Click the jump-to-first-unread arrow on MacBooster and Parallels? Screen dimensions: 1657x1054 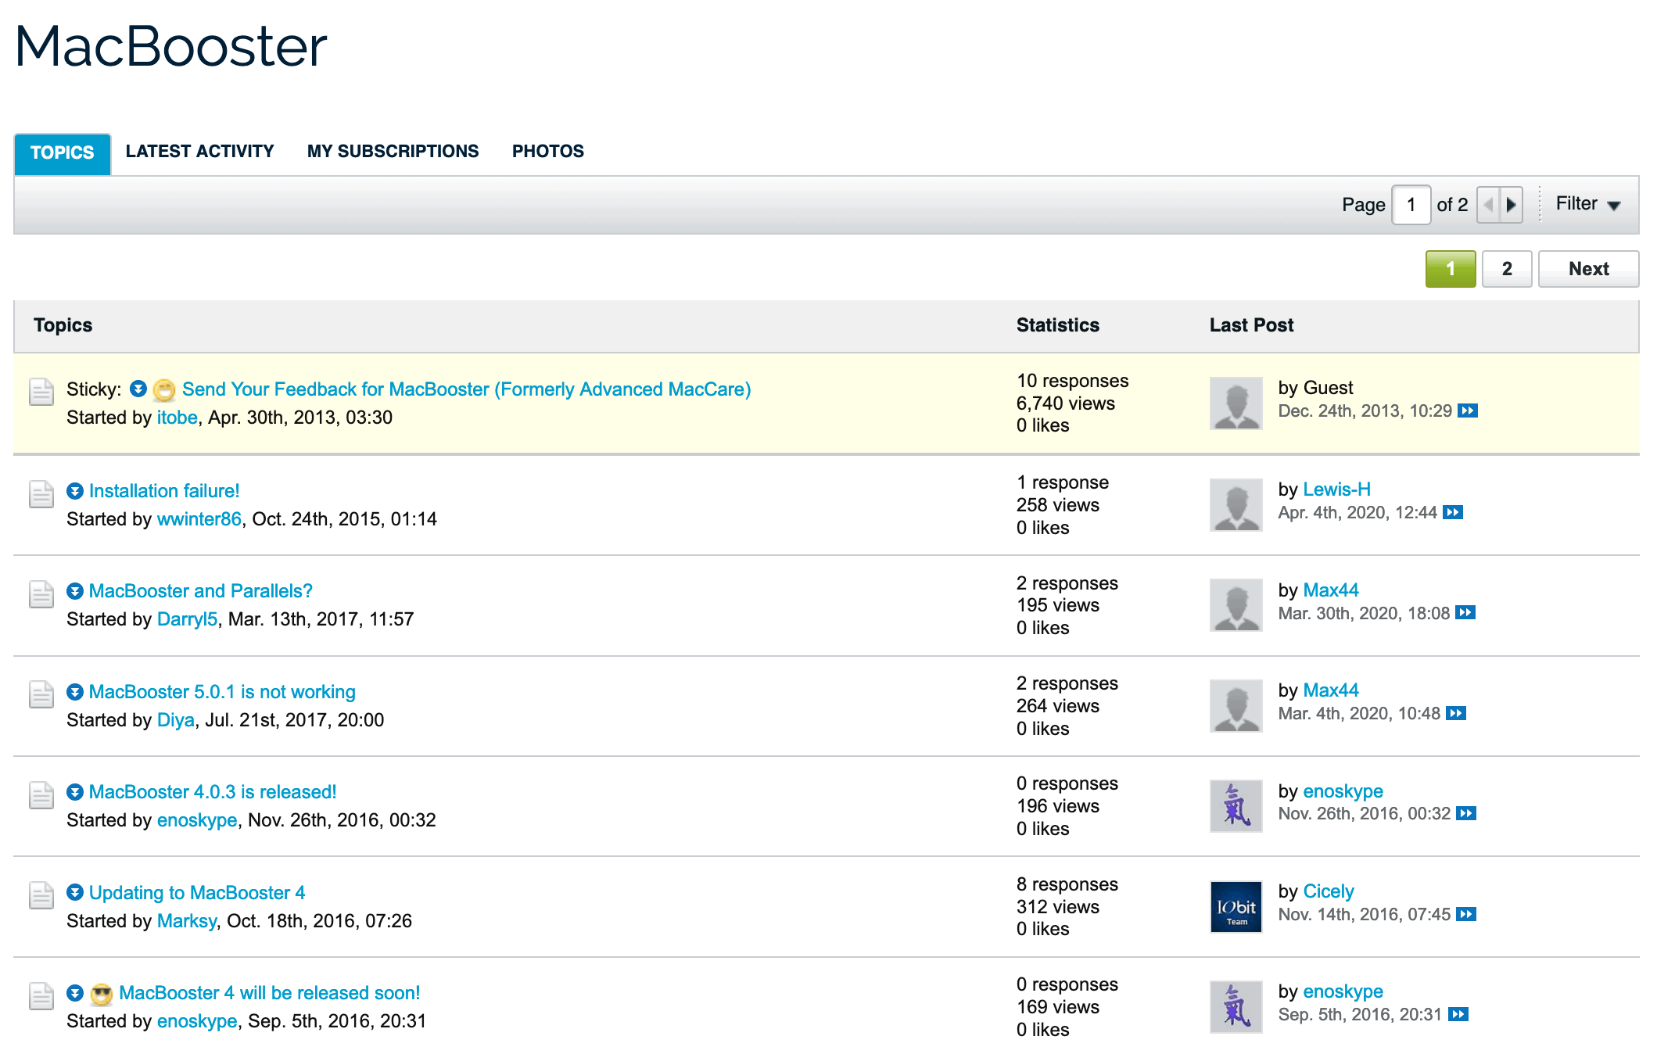74,590
